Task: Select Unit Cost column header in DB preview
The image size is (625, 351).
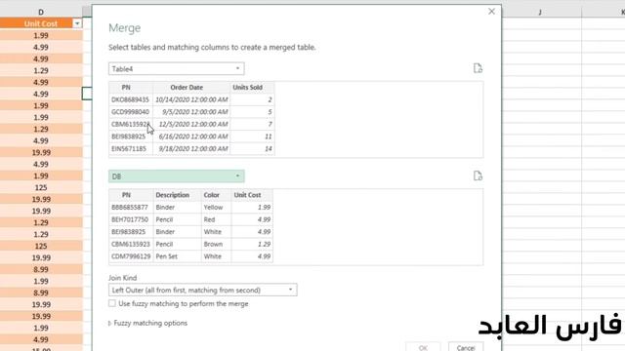Action: click(252, 195)
